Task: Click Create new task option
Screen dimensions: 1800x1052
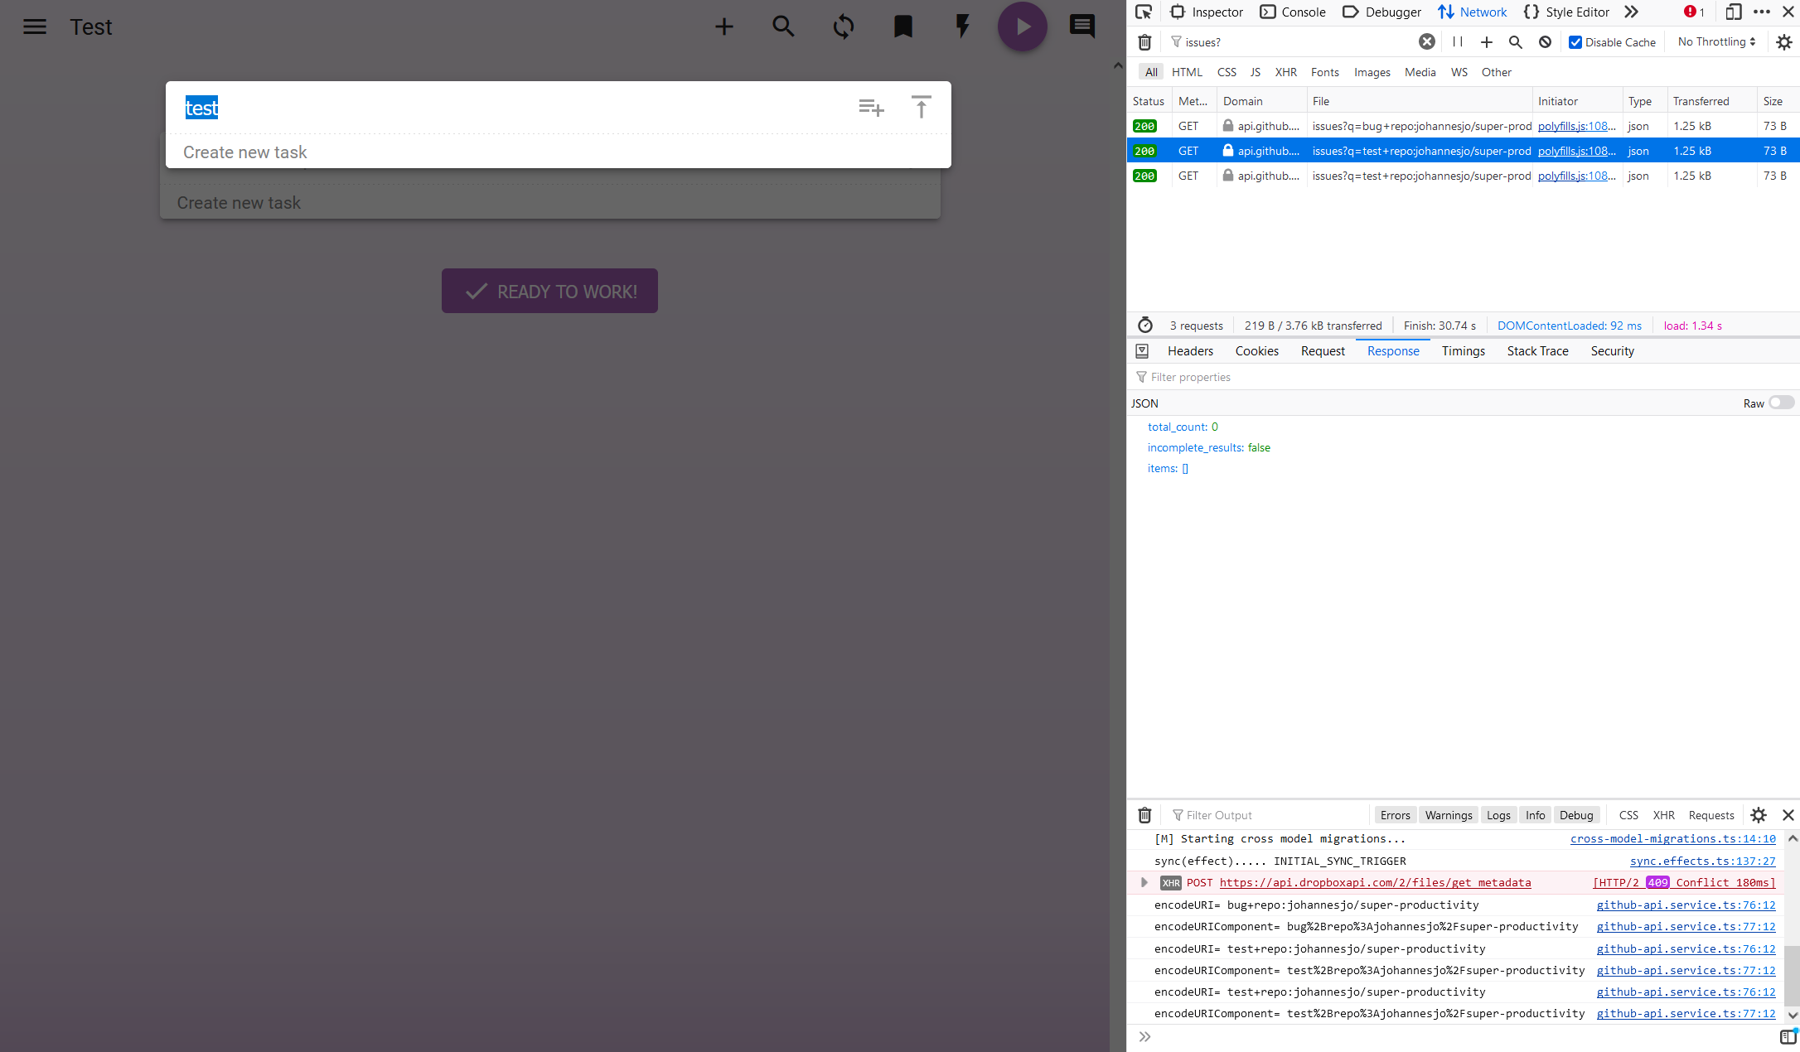Action: (245, 152)
